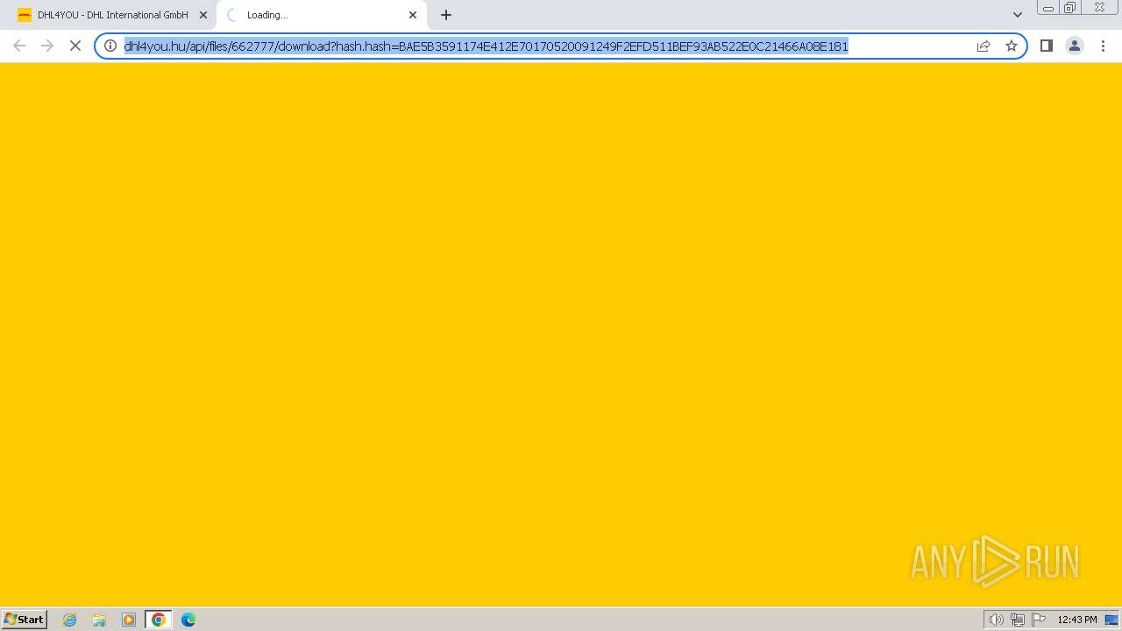Viewport: 1122px width, 631px height.
Task: Select the Loading... tab
Action: click(x=321, y=15)
